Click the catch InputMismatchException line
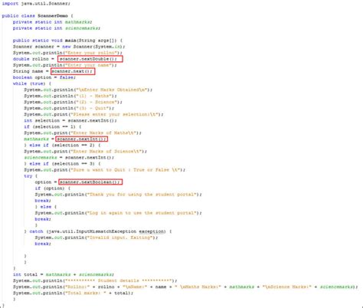Image resolution: width=363 pixels, height=308 pixels. [98, 231]
